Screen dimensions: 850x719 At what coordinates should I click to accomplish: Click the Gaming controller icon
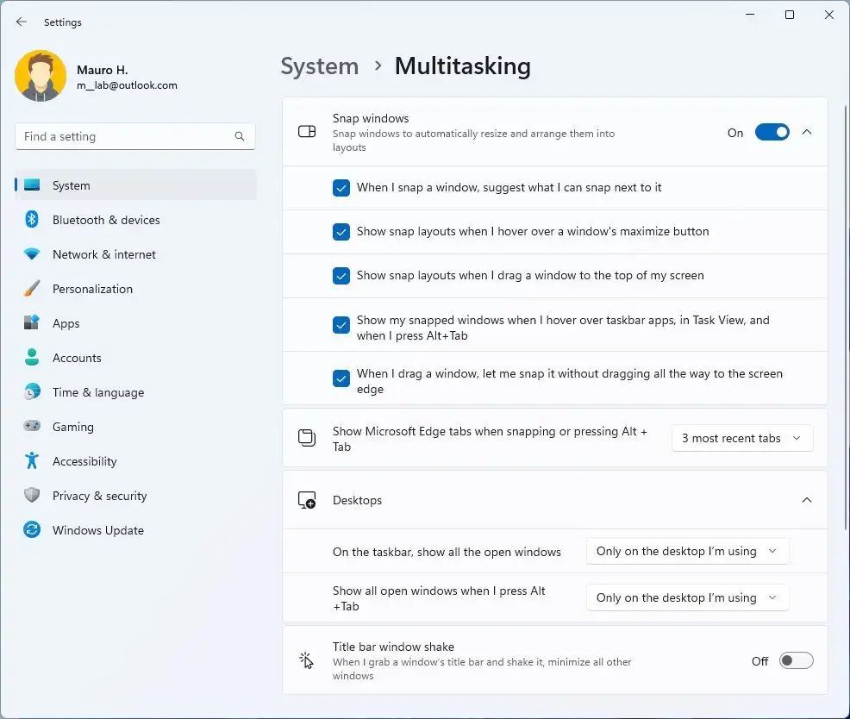coord(32,427)
